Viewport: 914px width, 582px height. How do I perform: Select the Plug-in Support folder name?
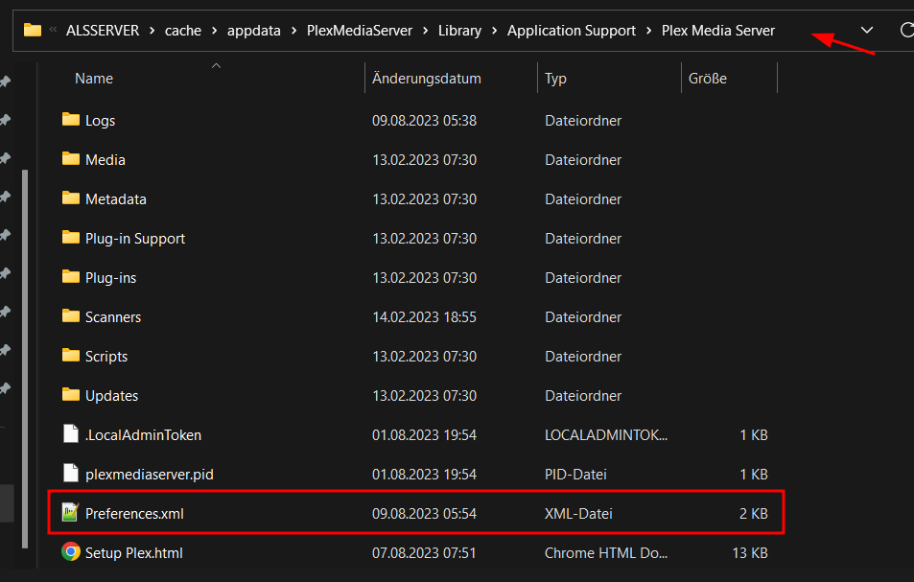coord(135,239)
